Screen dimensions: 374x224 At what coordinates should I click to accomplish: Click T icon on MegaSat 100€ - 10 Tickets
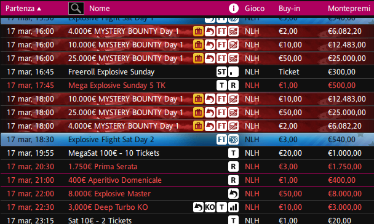pos(233,153)
